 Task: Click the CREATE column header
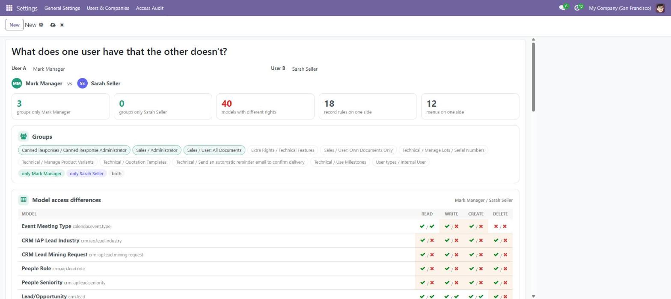pos(476,214)
